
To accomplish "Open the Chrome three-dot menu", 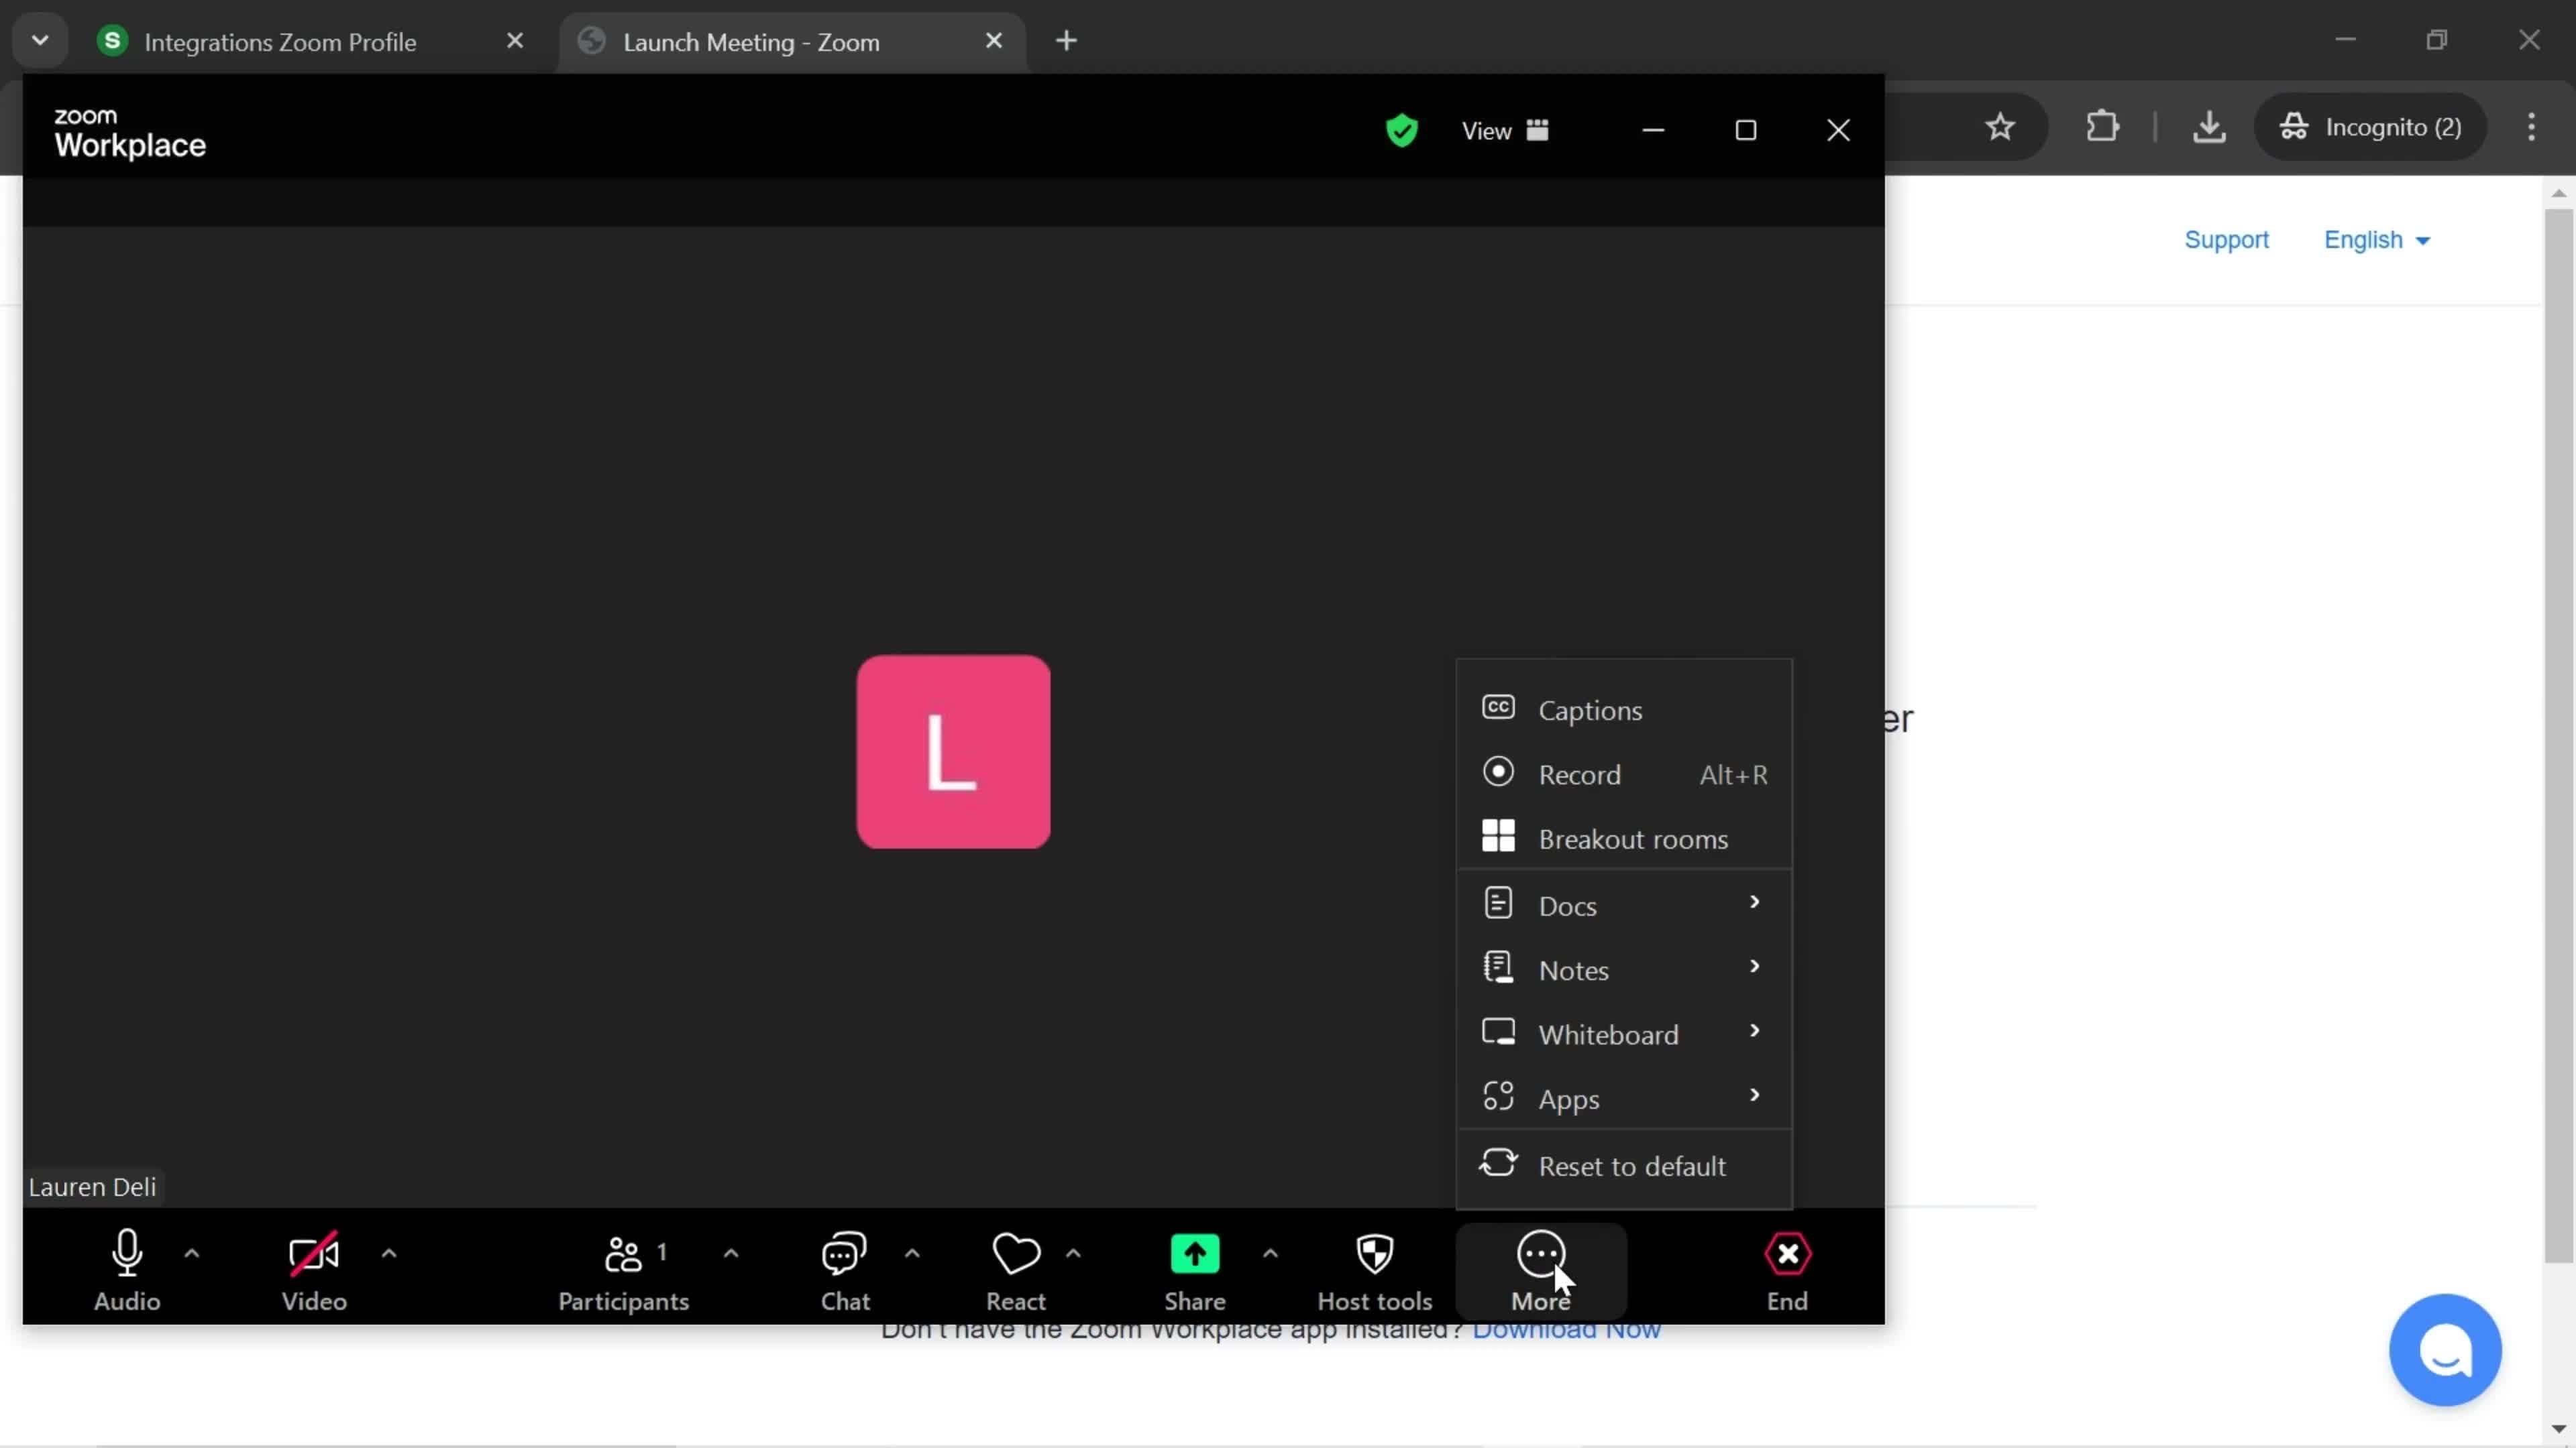I will click(2532, 127).
